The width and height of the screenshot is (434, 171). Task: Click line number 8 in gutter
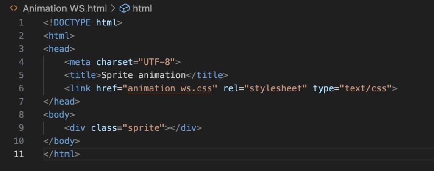point(21,115)
